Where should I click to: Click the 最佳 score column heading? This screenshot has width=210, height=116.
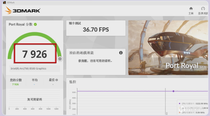52,80
